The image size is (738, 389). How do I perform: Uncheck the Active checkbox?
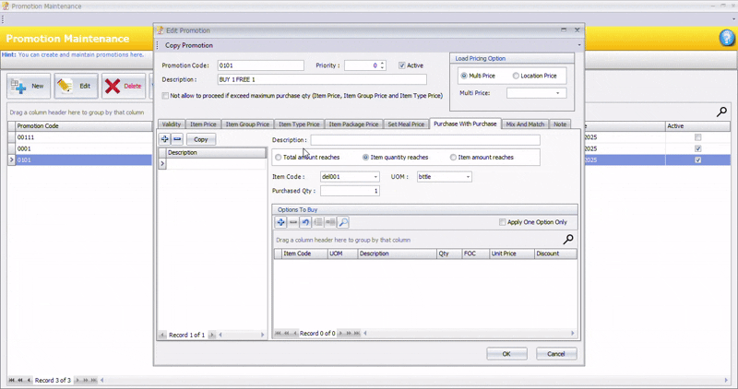click(x=402, y=65)
